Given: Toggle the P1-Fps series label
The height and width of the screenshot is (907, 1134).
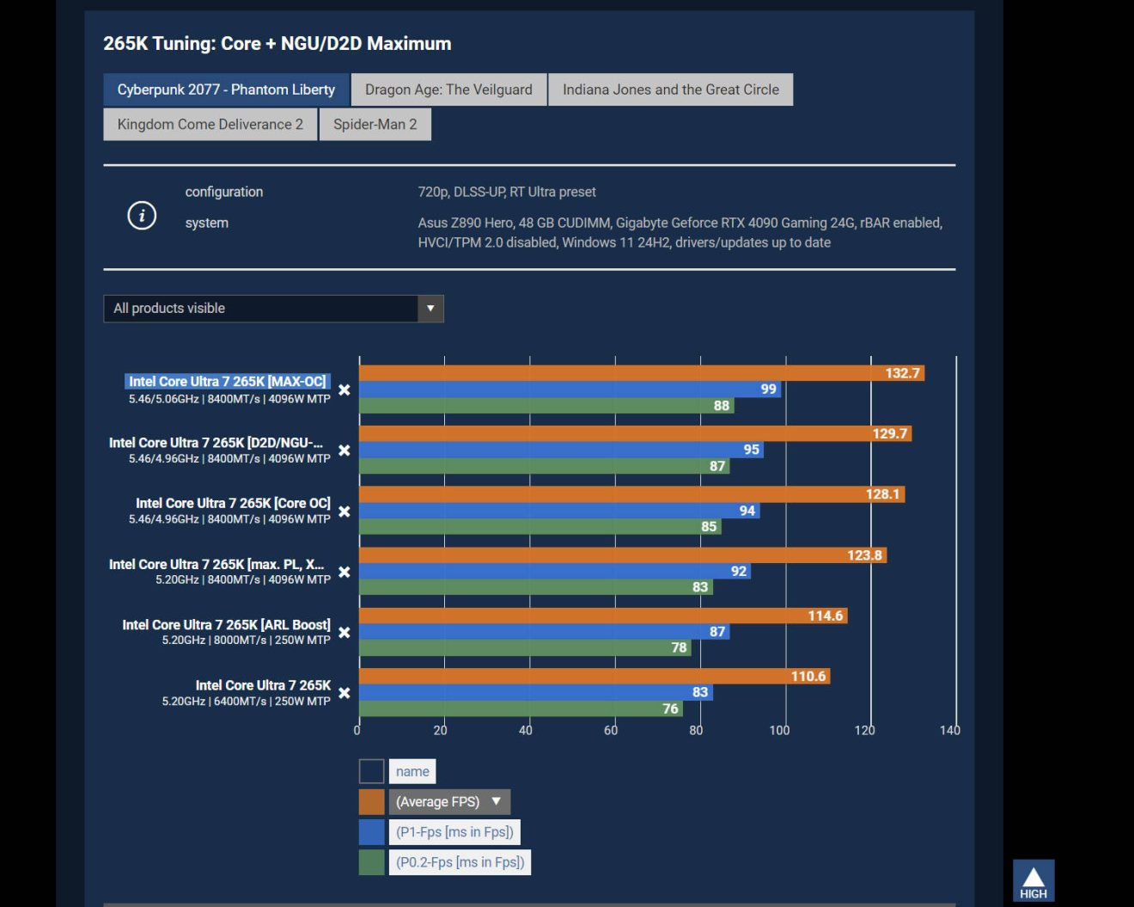Looking at the screenshot, I should pos(454,832).
